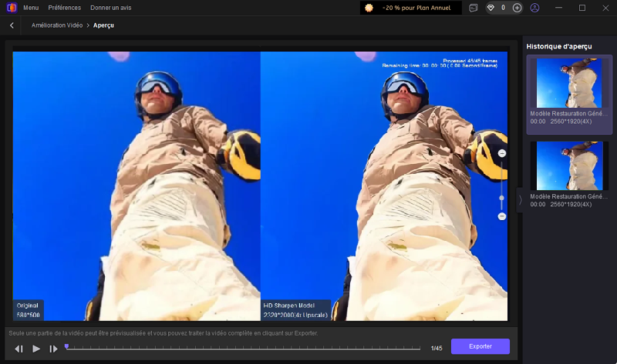Go back using the left arrow
Image resolution: width=617 pixels, height=364 pixels.
coord(12,25)
